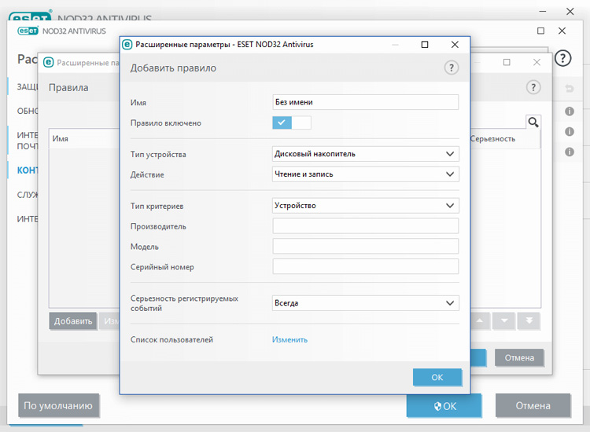Click the first info icon in the right-hand column

(570, 112)
